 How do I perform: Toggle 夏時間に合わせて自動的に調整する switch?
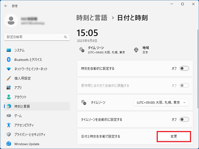coord(184,86)
